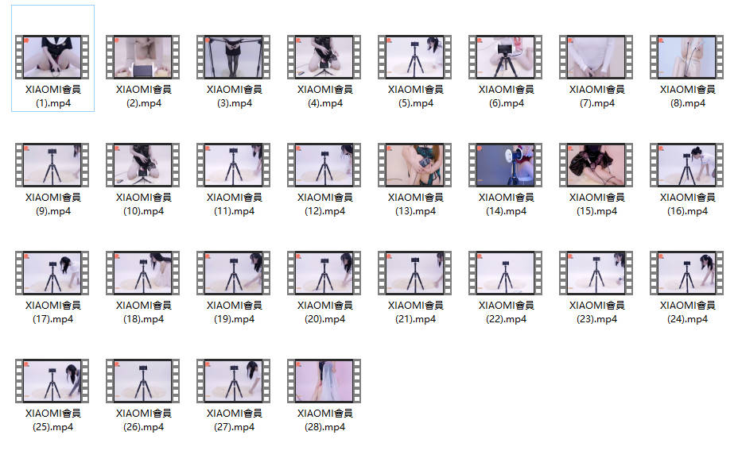
Task: Select the file name XIAOMI會員 (18).mp4
Action: (x=144, y=313)
